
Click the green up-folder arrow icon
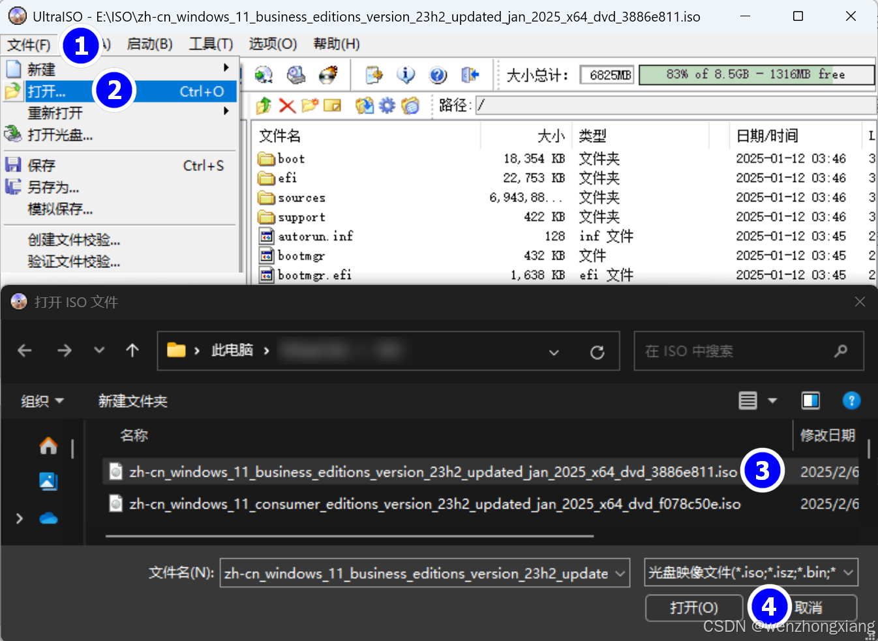click(x=264, y=105)
